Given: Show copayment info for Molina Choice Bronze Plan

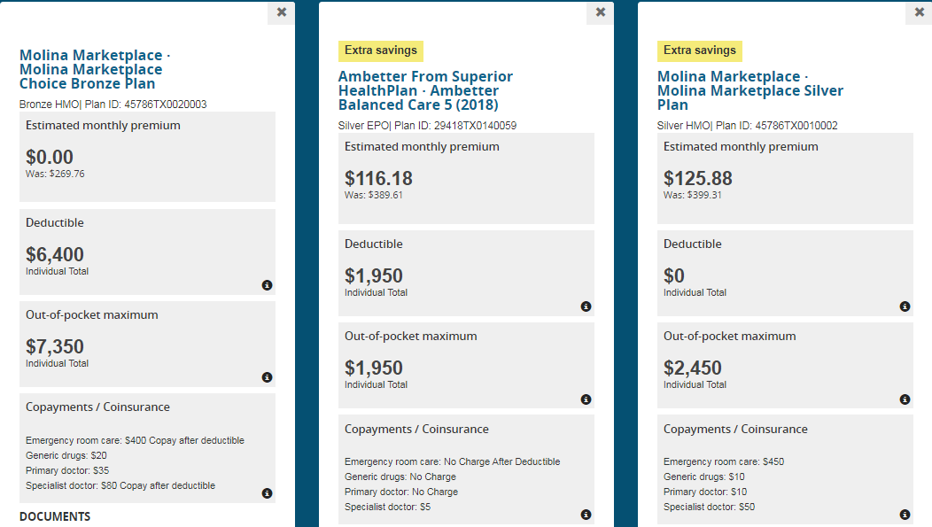Looking at the screenshot, I should pos(267,493).
